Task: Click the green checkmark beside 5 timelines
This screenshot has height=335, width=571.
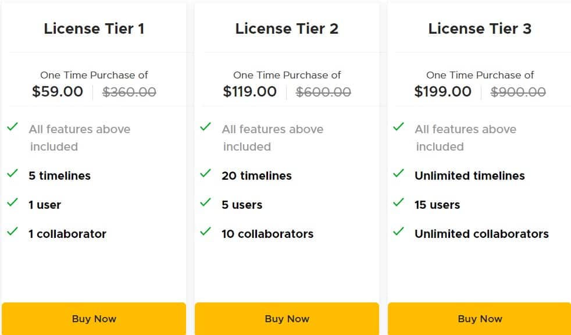Action: coord(13,173)
